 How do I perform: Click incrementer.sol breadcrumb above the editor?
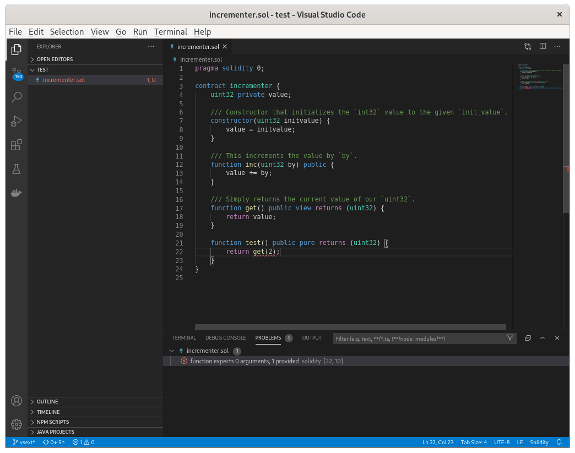[201, 59]
